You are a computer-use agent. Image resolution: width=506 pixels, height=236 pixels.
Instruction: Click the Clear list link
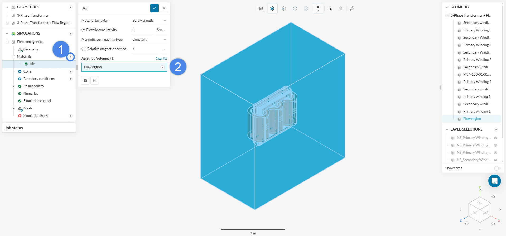click(x=161, y=59)
